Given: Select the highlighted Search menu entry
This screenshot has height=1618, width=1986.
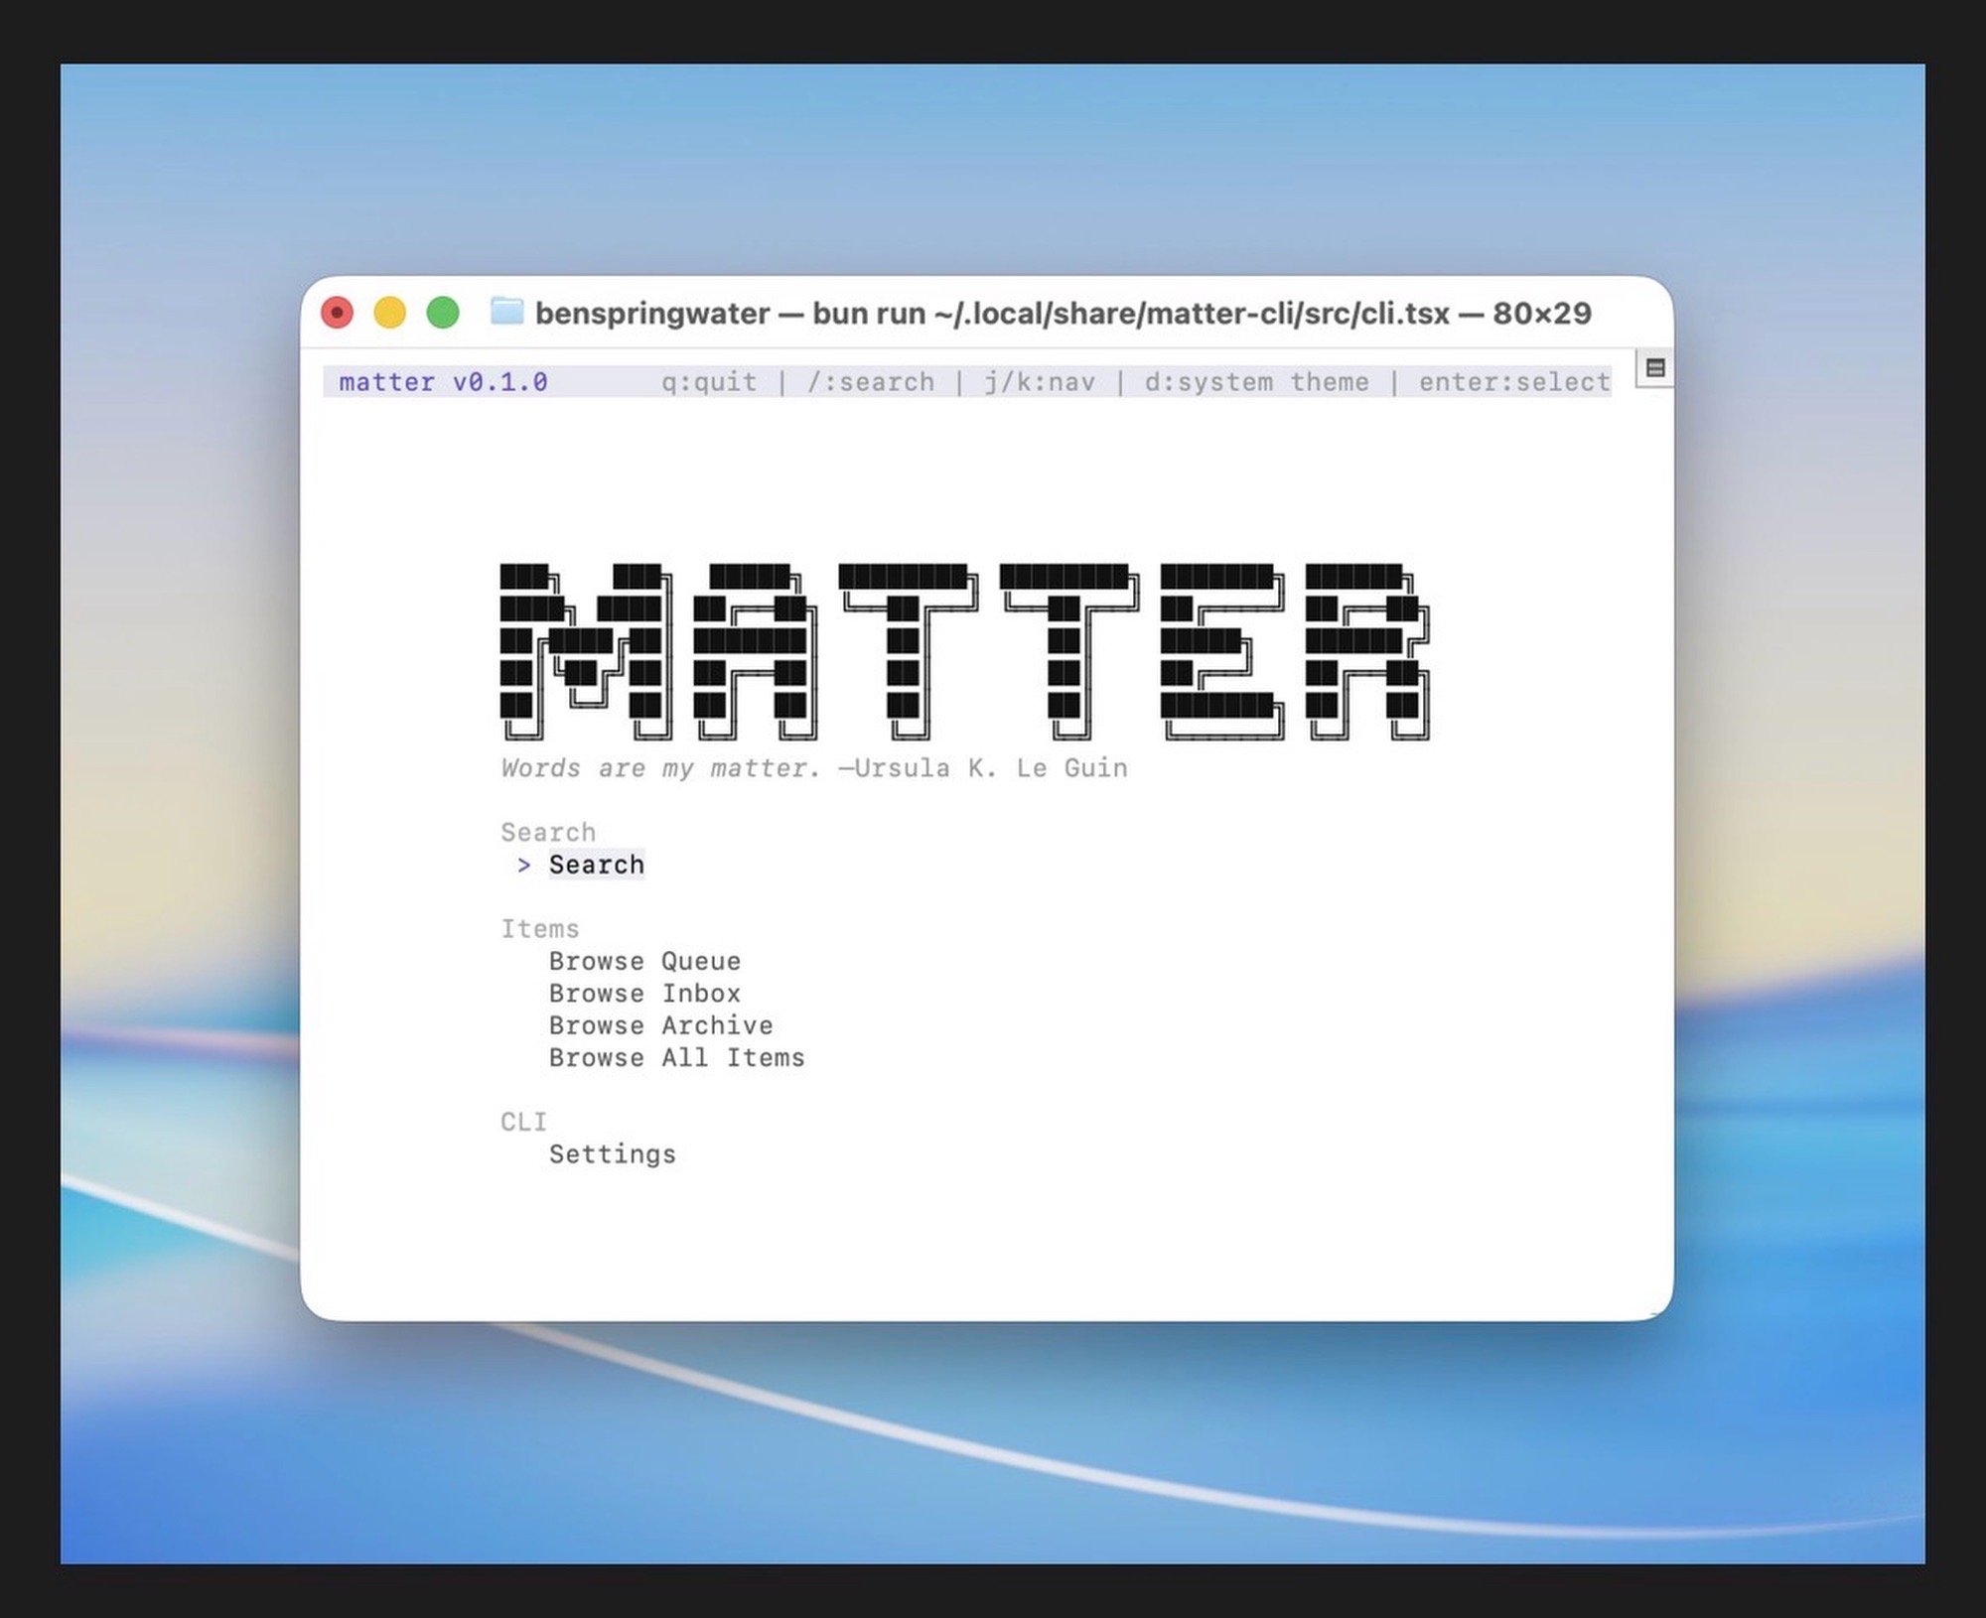Looking at the screenshot, I should (x=596, y=866).
